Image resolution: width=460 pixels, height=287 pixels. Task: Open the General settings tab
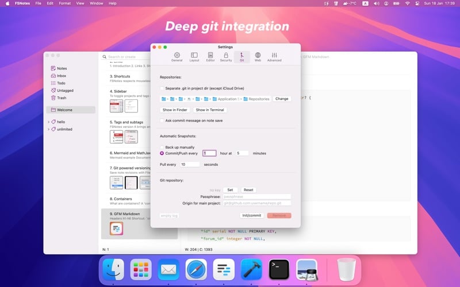click(177, 56)
